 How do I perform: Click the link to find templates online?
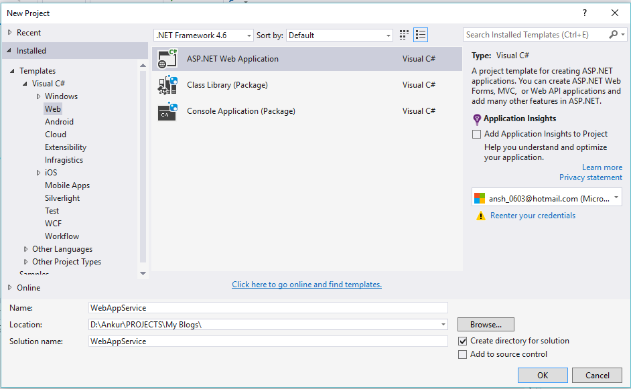click(307, 285)
